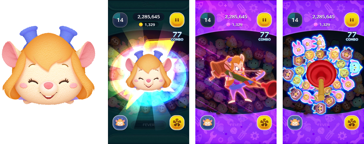
Task: Tap the fan shuffle button in middle screen
Action: [264, 123]
